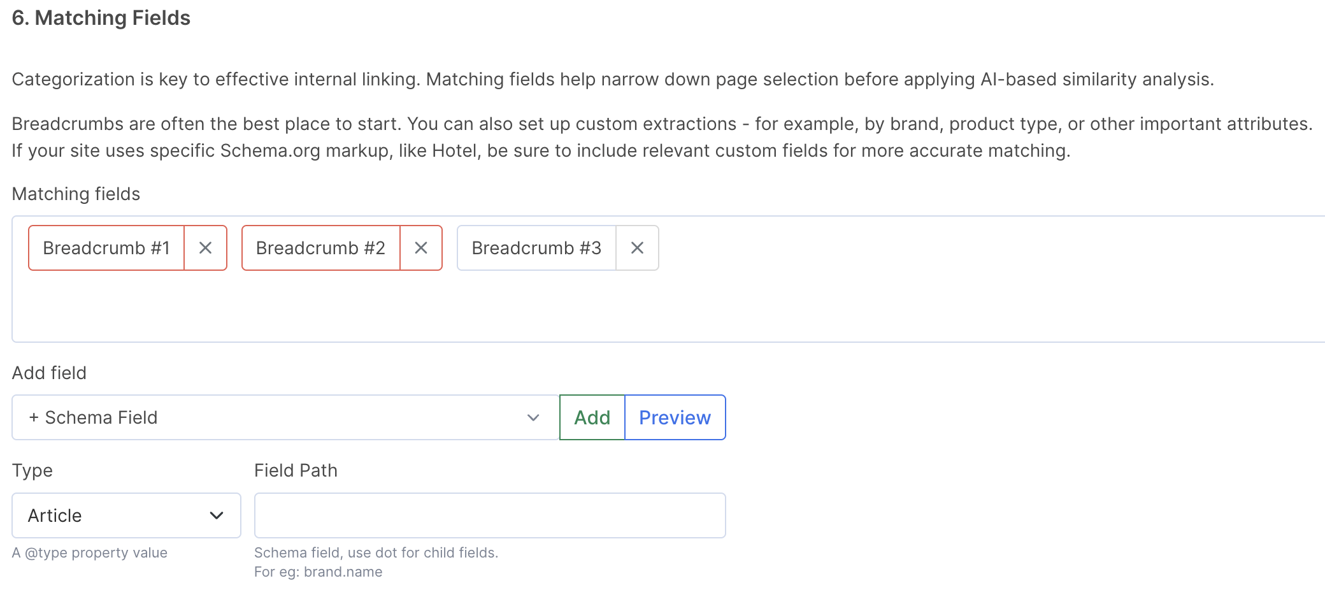Open the Type dropdown showing Article
This screenshot has height=590, width=1325.
pos(115,515)
